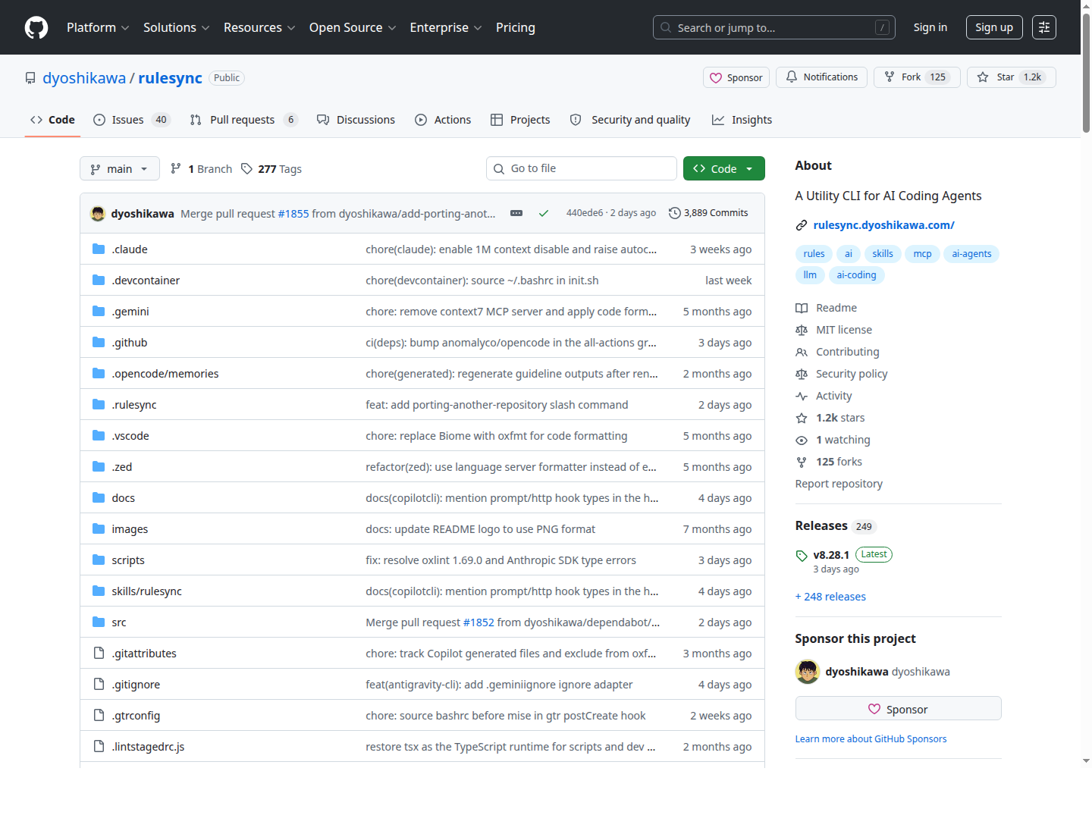Click the Report repository link
The width and height of the screenshot is (1092, 834).
pyautogui.click(x=839, y=484)
